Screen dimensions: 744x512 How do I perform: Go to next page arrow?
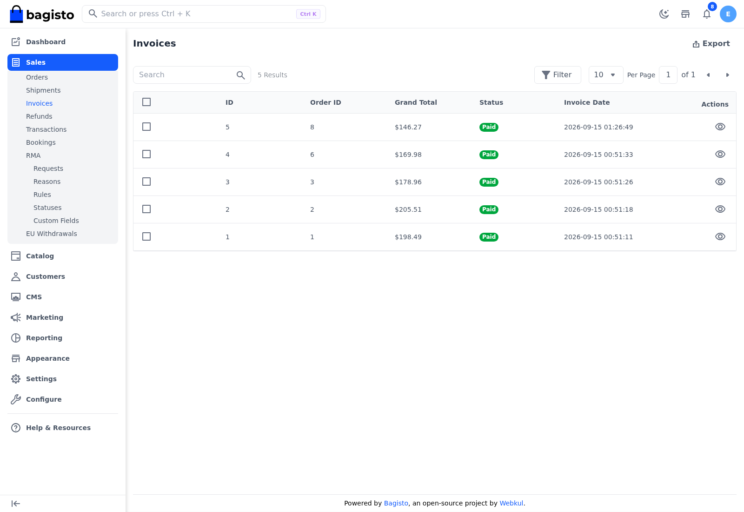coord(728,75)
